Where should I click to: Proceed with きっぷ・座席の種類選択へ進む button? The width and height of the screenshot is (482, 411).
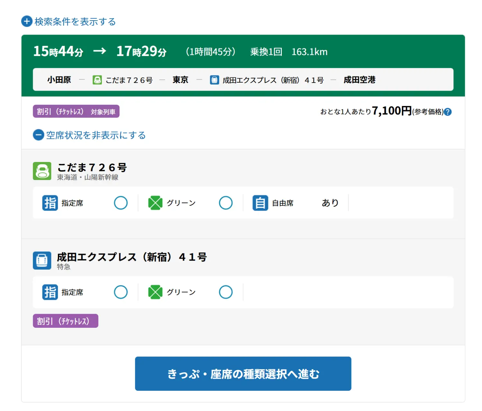(x=243, y=374)
